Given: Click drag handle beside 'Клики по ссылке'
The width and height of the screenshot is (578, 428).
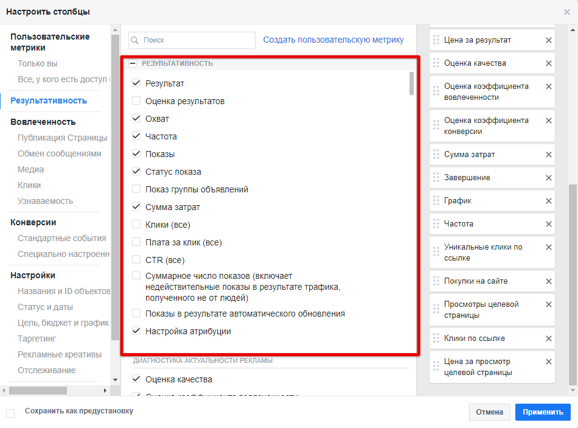Looking at the screenshot, I should click(436, 339).
